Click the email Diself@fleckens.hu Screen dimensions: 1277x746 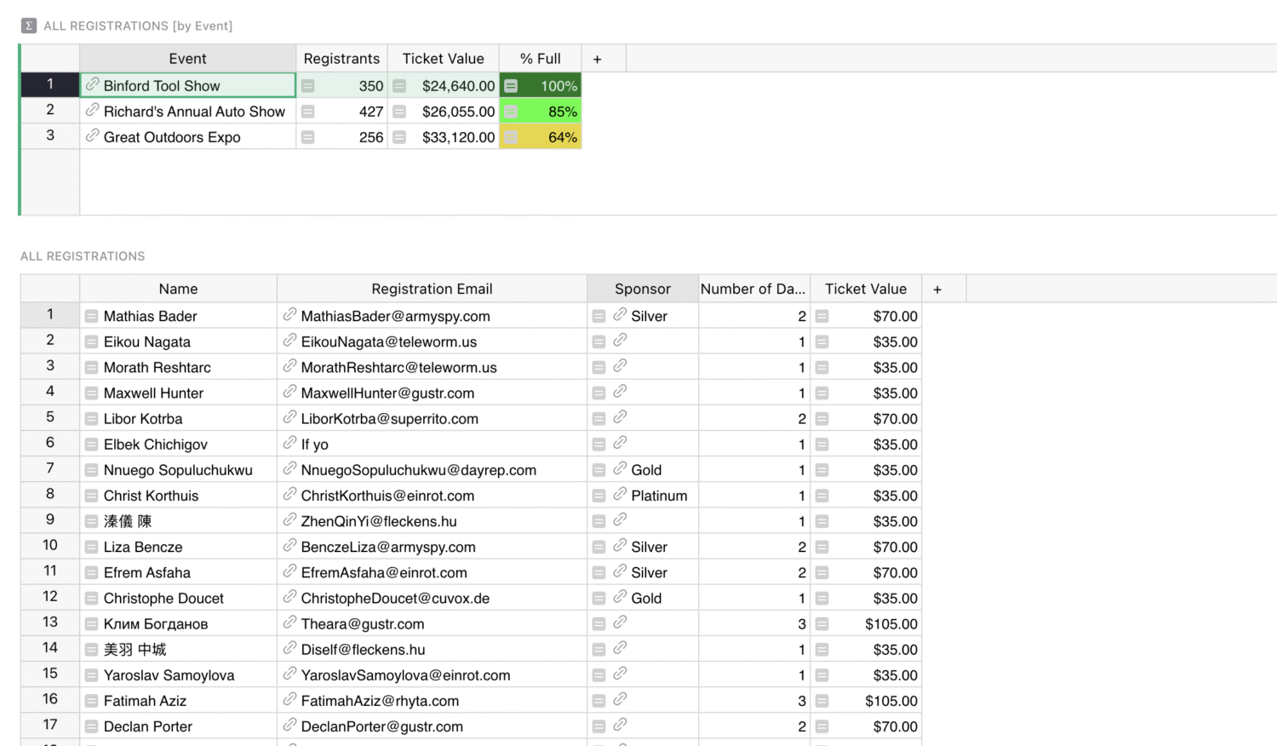(363, 650)
